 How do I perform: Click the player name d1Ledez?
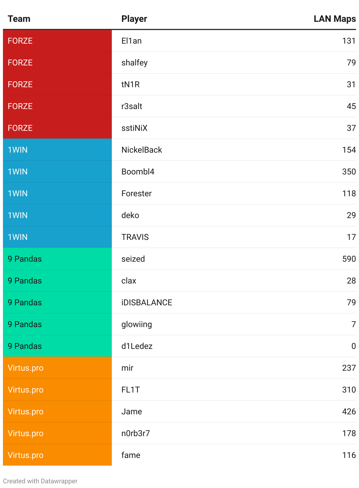point(137,346)
